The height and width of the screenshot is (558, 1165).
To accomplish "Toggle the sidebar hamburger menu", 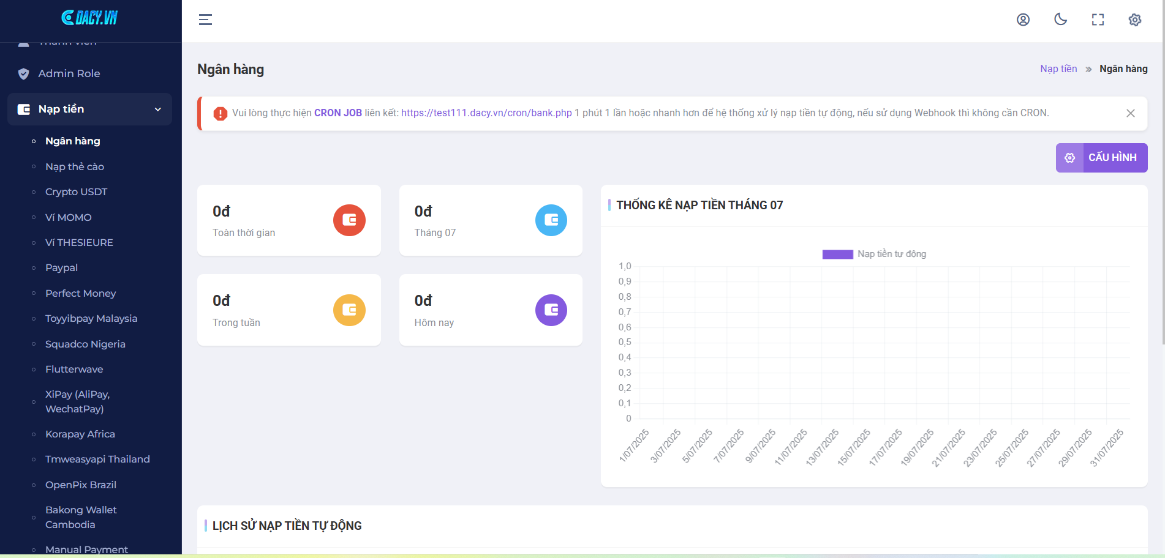I will (205, 20).
